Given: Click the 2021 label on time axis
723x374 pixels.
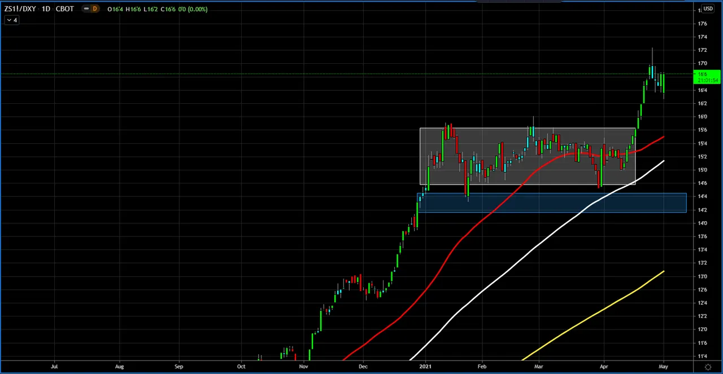Looking at the screenshot, I should tap(425, 367).
